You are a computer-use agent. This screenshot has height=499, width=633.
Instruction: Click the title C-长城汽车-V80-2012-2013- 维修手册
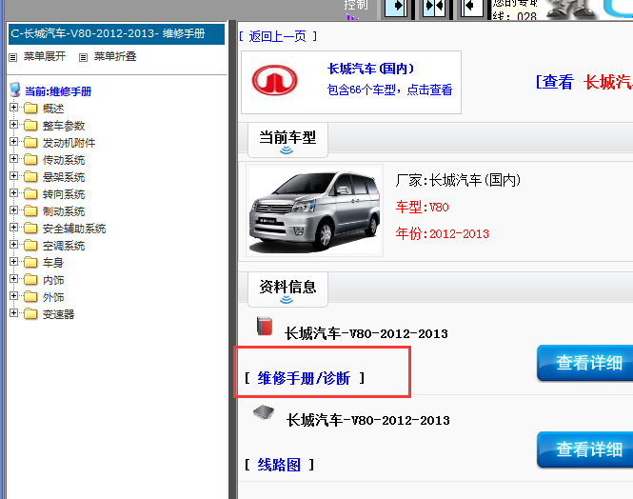point(108,33)
